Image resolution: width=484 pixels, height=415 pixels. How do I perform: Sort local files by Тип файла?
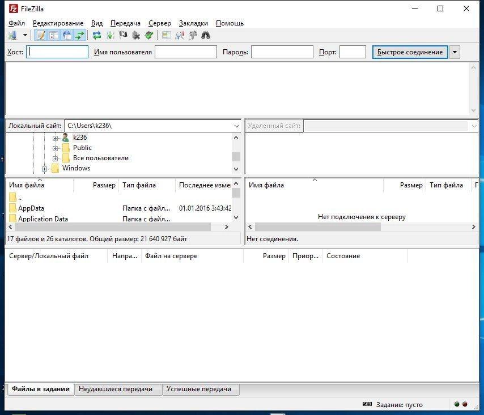[147, 185]
